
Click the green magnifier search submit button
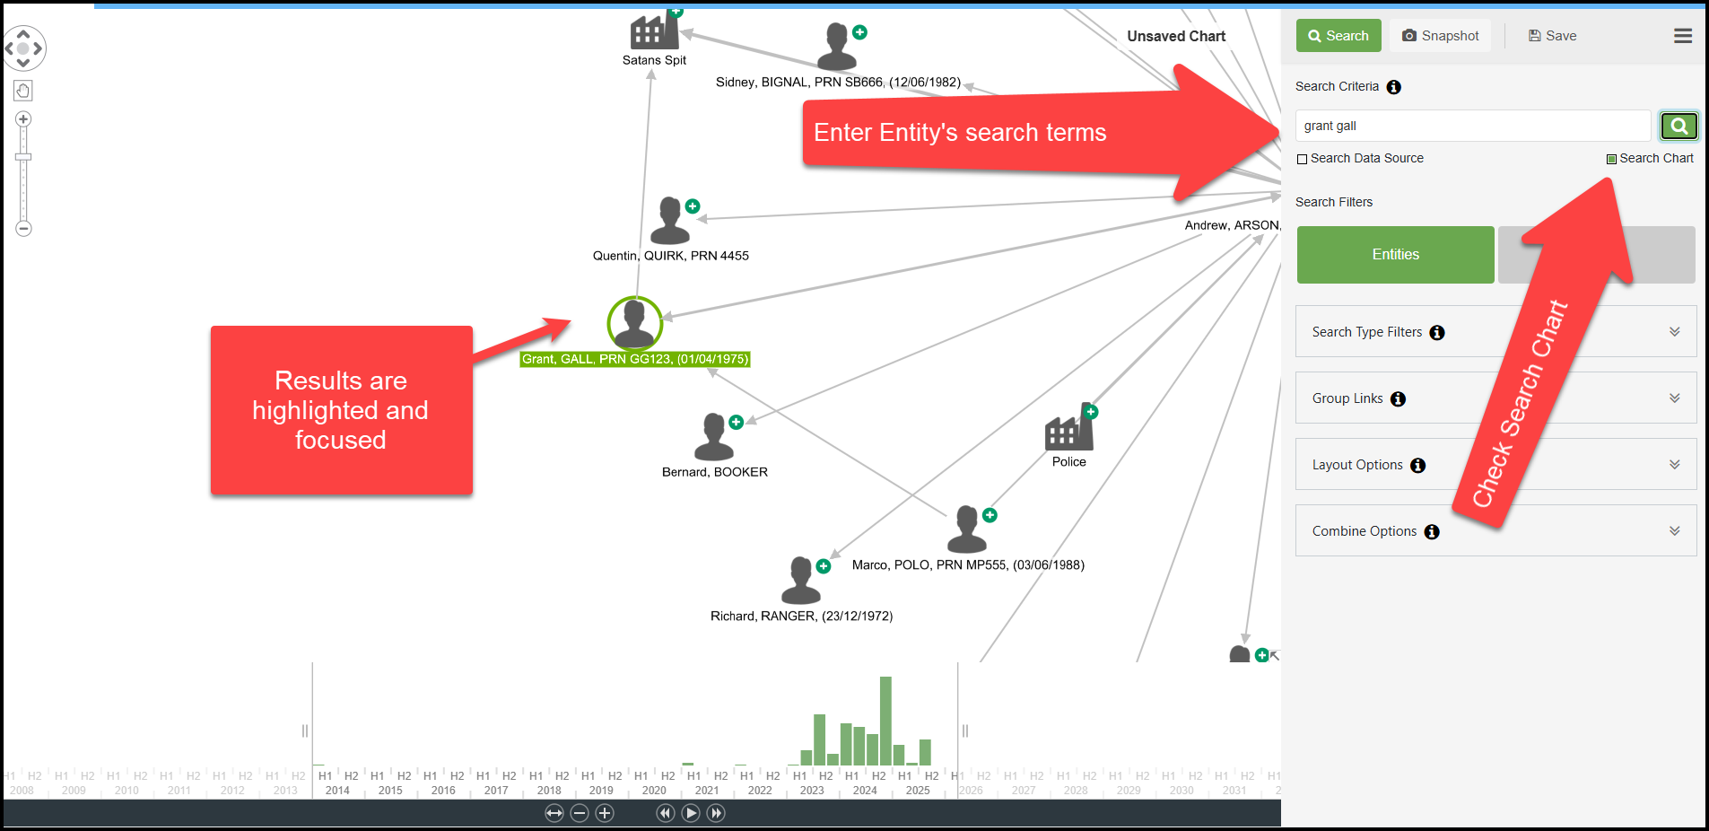[1678, 127]
